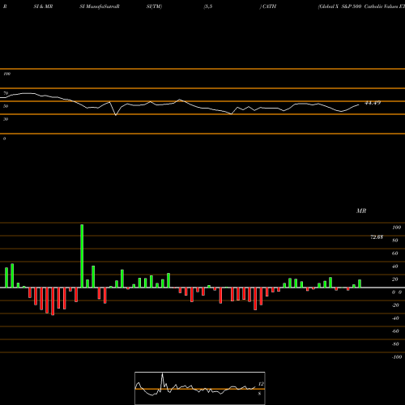Click the MR right axis label 20
The image size is (405, 405).
395,279
